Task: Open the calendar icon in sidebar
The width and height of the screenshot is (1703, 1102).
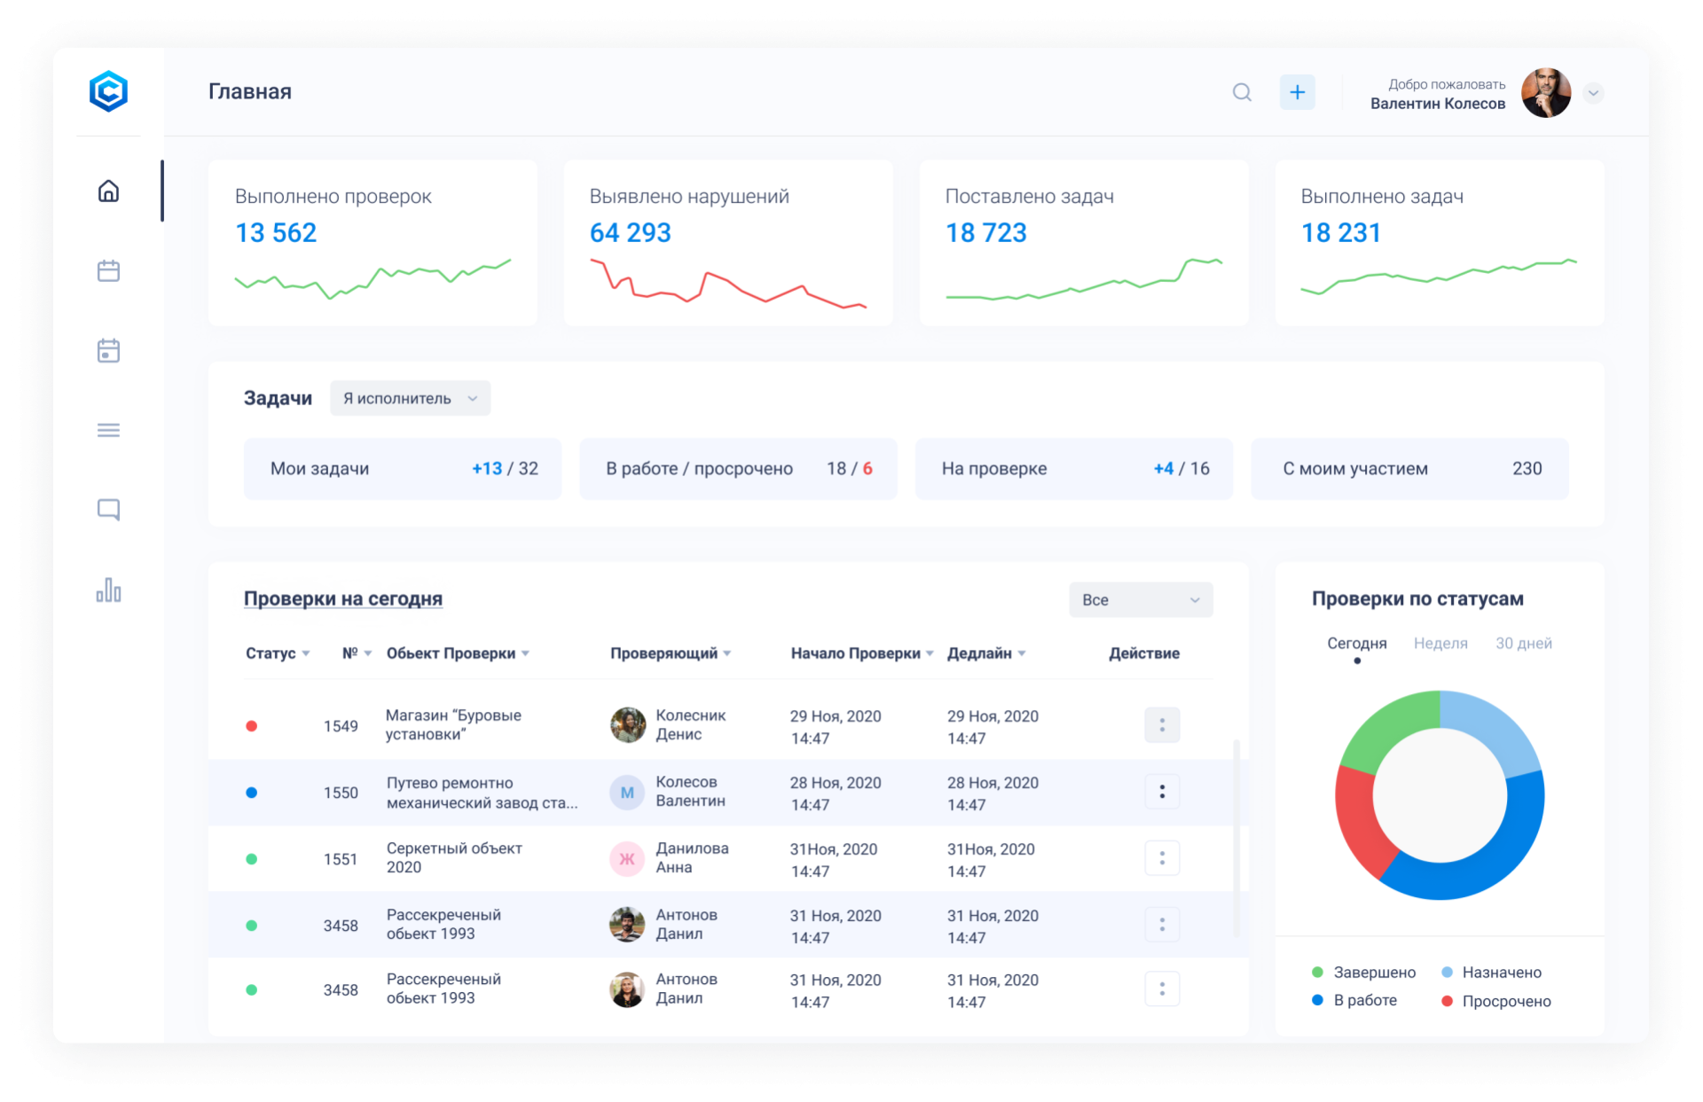Action: 108,270
